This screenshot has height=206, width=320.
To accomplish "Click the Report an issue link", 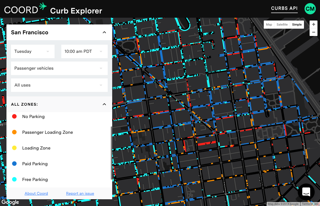I will pos(80,193).
